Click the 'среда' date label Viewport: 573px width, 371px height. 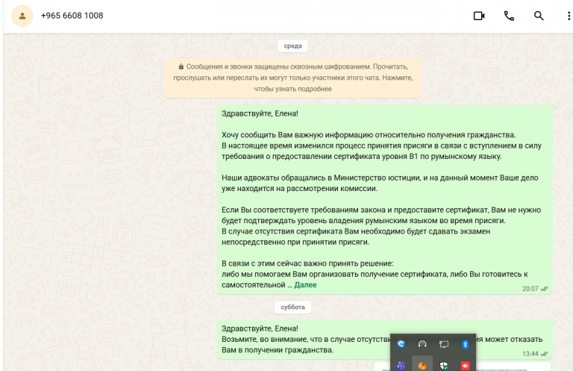pos(292,46)
